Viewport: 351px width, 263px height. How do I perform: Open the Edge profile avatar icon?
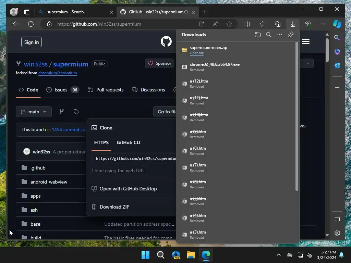pos(14,12)
